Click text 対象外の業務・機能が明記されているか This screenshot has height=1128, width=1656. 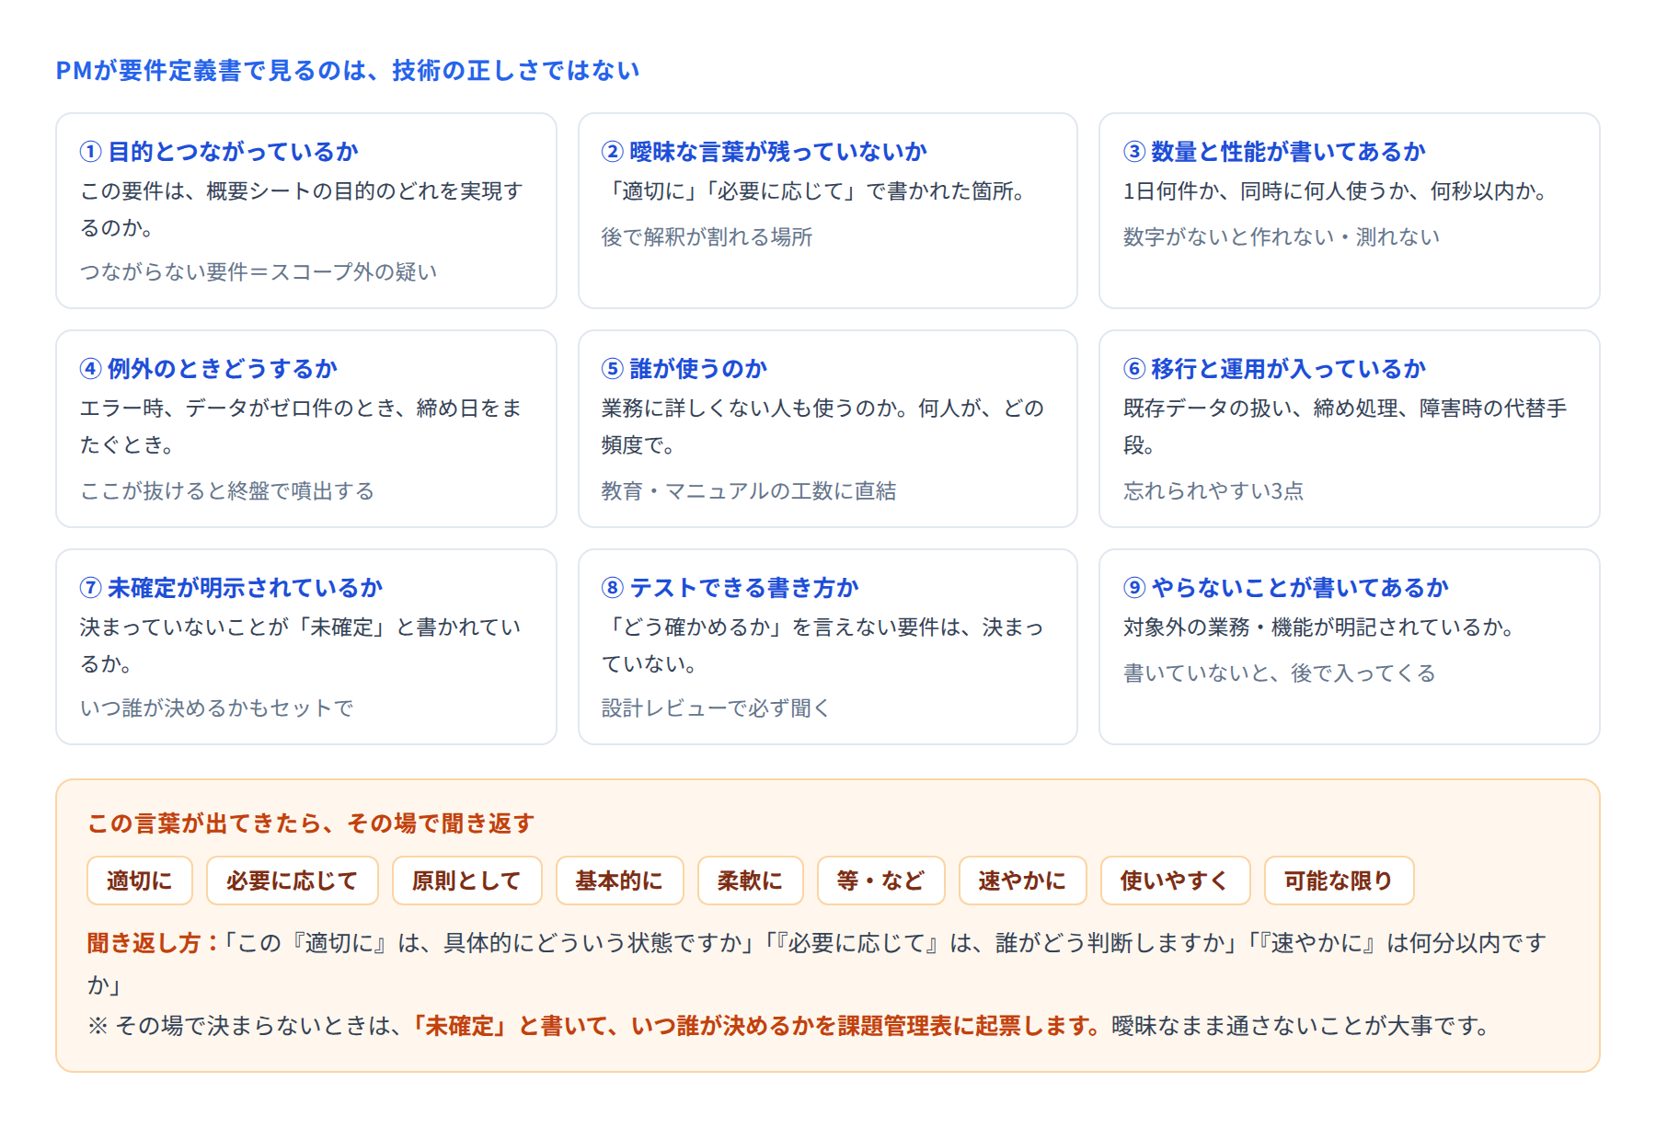click(1317, 627)
